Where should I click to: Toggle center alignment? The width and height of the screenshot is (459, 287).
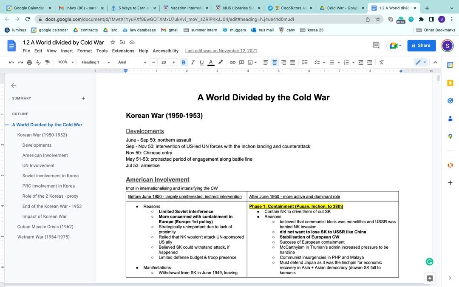[x=275, y=62]
